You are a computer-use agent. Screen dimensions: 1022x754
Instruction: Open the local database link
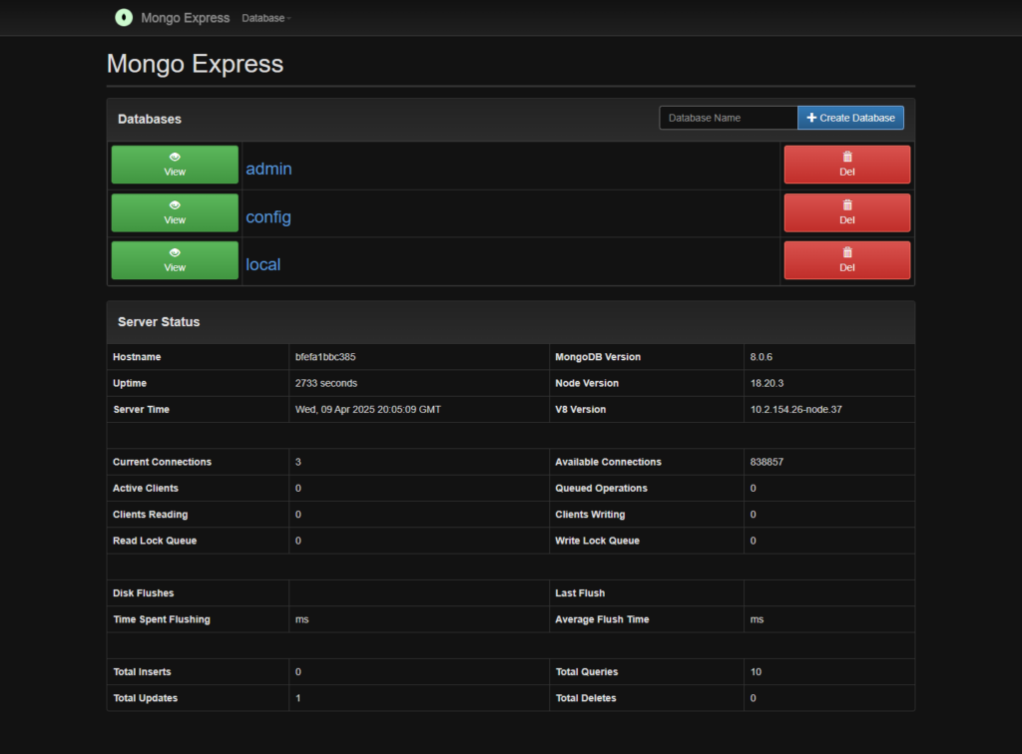pos(262,264)
